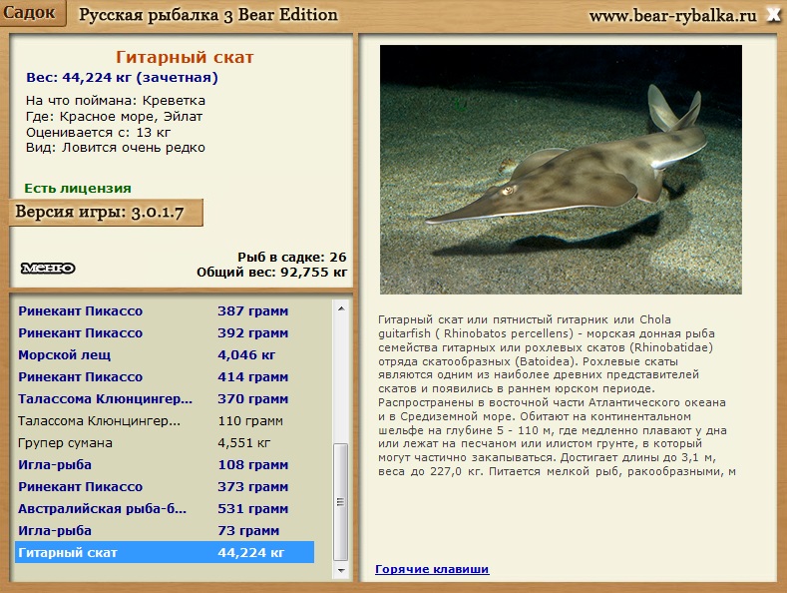The width and height of the screenshot is (787, 593).
Task: Open the Горячие клавиши link
Action: (x=432, y=569)
